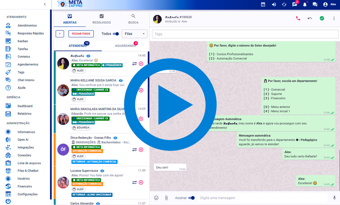Click the Filas & Chatbot icon
The height and width of the screenshot is (205, 340).
8,171
